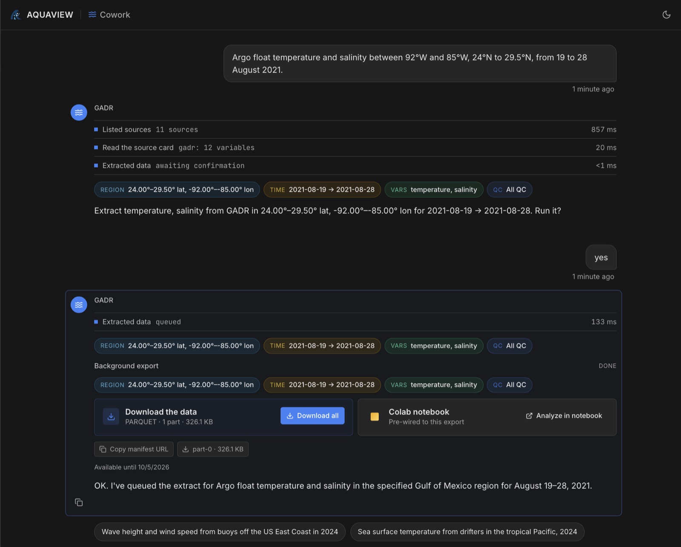
Task: Open Analyze in notebook link
Action: click(564, 416)
